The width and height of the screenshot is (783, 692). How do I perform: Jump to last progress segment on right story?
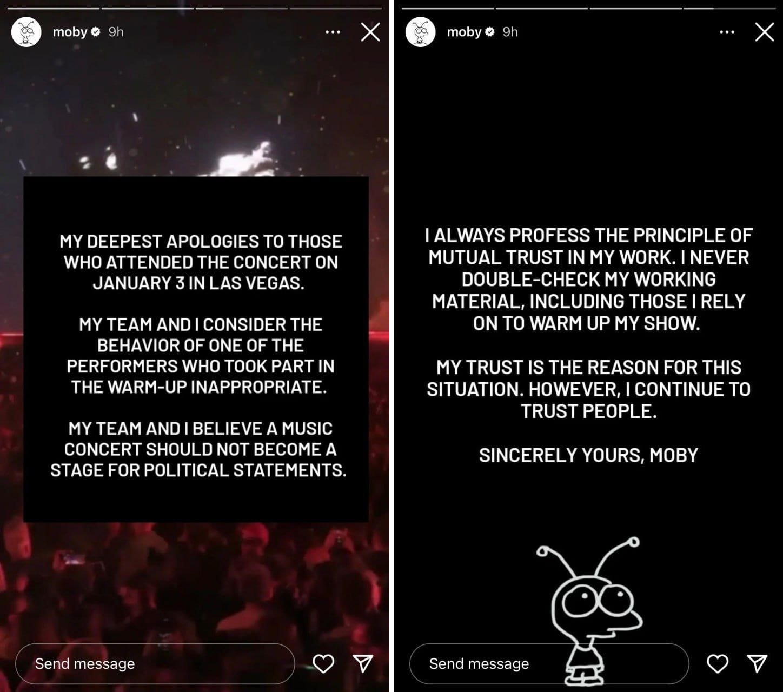729,8
